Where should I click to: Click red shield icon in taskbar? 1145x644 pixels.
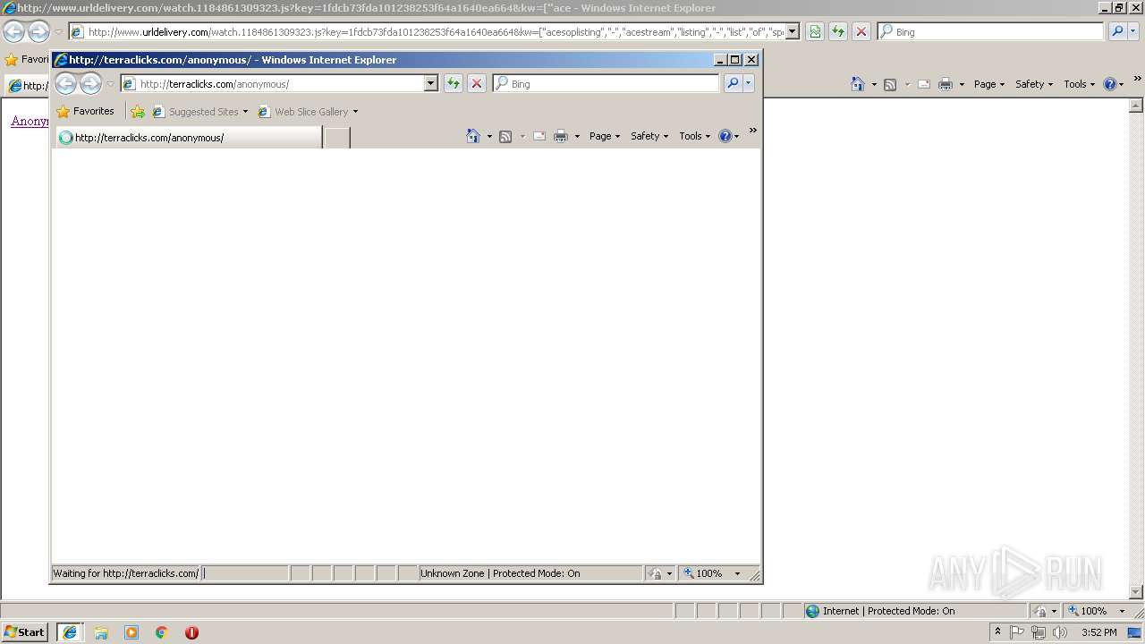(191, 632)
